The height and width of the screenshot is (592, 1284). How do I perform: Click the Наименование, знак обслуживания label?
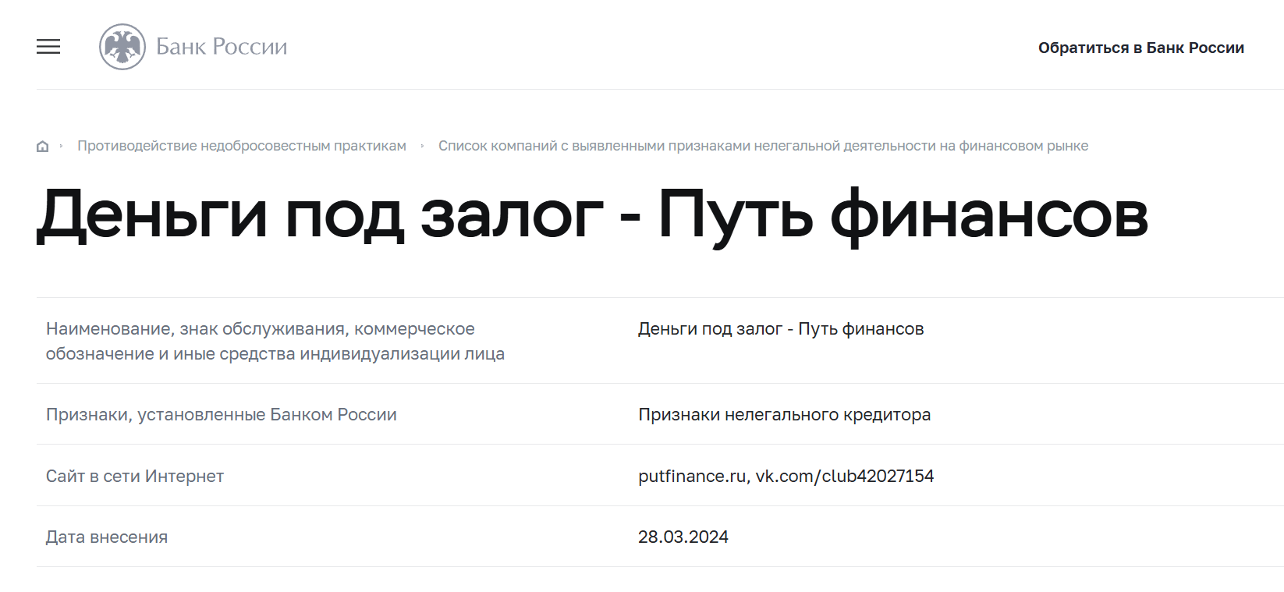[275, 341]
